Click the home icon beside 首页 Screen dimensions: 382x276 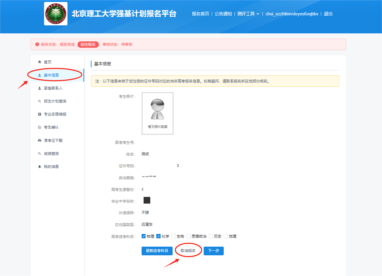39,62
